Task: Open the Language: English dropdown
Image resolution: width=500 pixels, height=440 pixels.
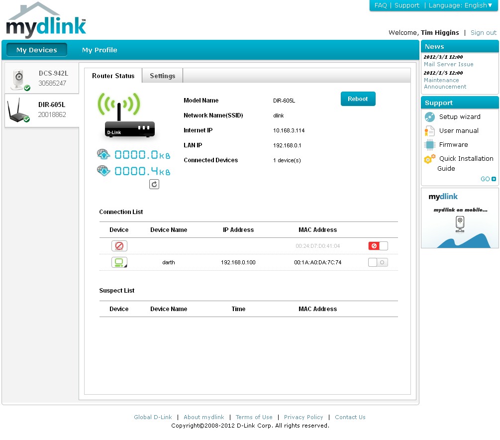Action: click(x=460, y=5)
